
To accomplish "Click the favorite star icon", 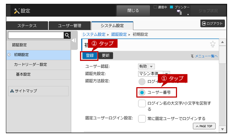I will tap(212, 44).
